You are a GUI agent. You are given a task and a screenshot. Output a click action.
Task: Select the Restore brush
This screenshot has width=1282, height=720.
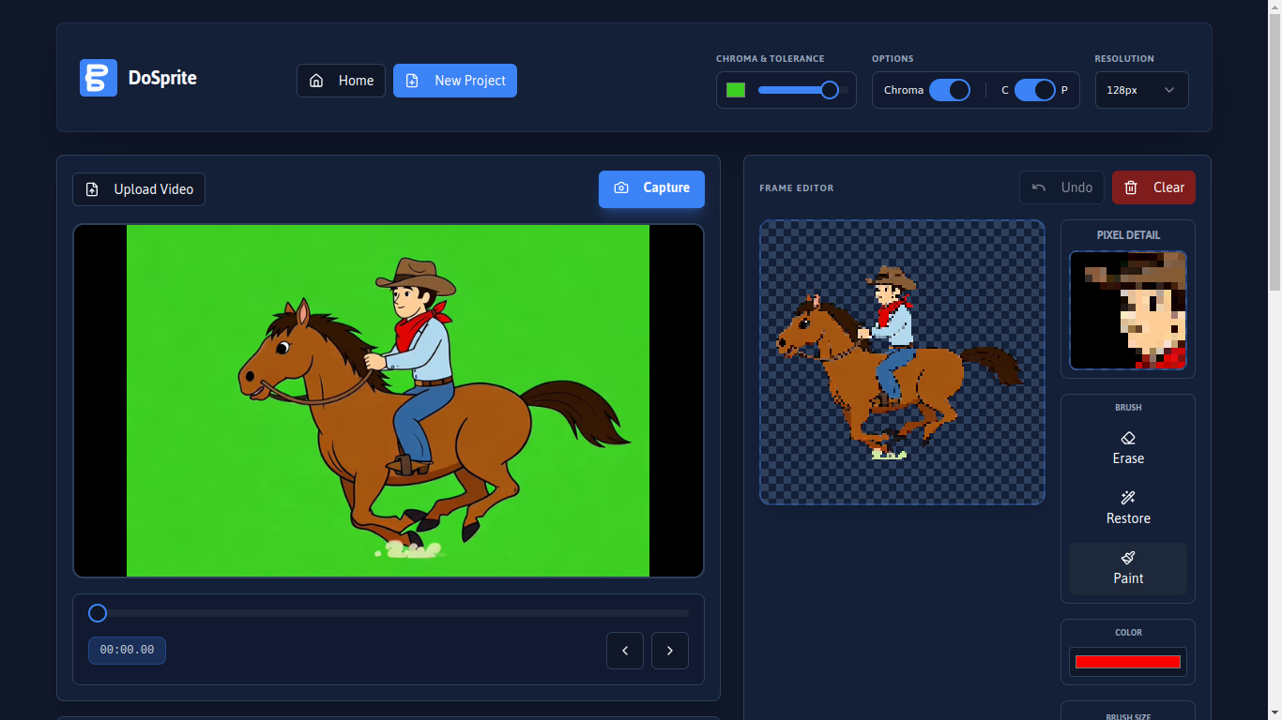[x=1128, y=509]
